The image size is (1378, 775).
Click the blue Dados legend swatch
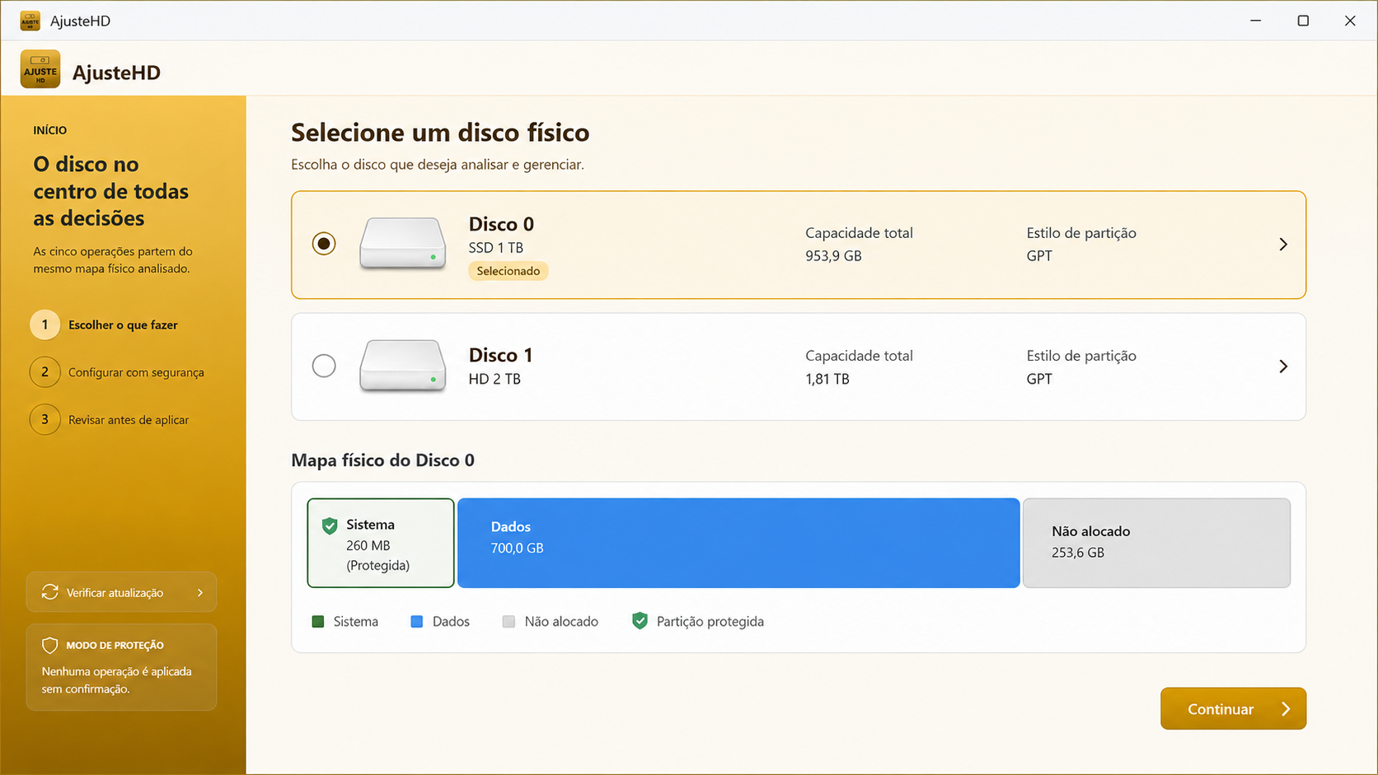click(x=417, y=622)
